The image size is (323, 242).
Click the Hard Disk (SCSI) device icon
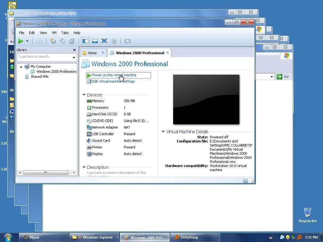[89, 114]
